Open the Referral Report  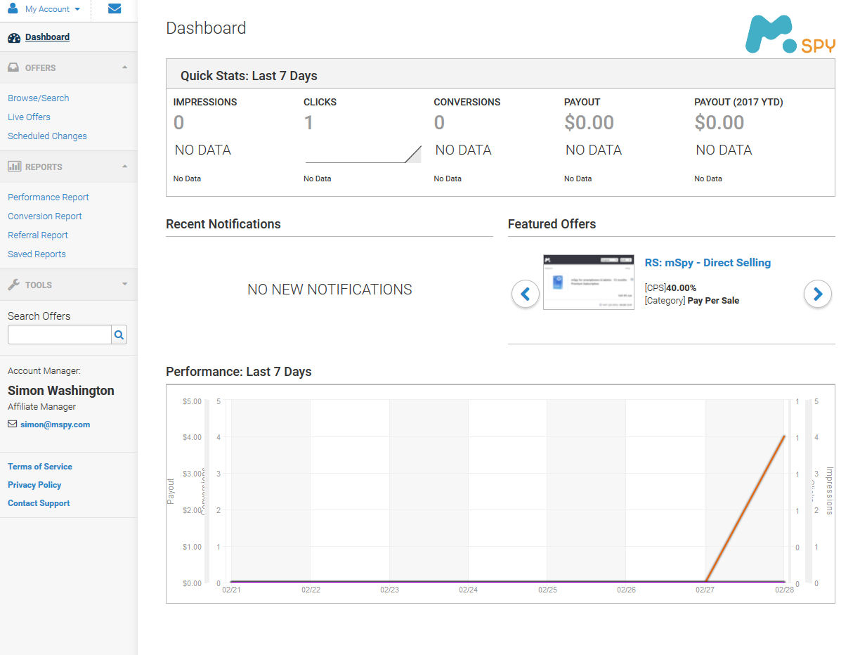click(38, 235)
